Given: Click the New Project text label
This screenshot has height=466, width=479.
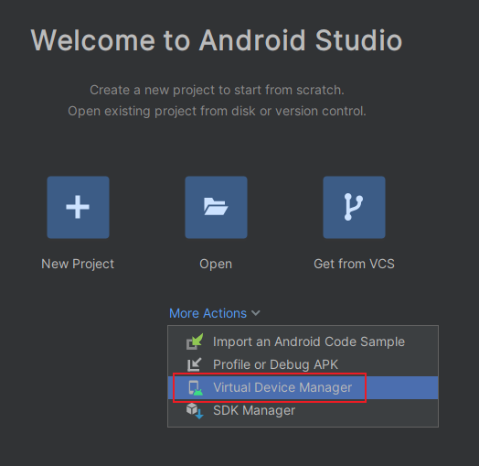Looking at the screenshot, I should point(78,264).
